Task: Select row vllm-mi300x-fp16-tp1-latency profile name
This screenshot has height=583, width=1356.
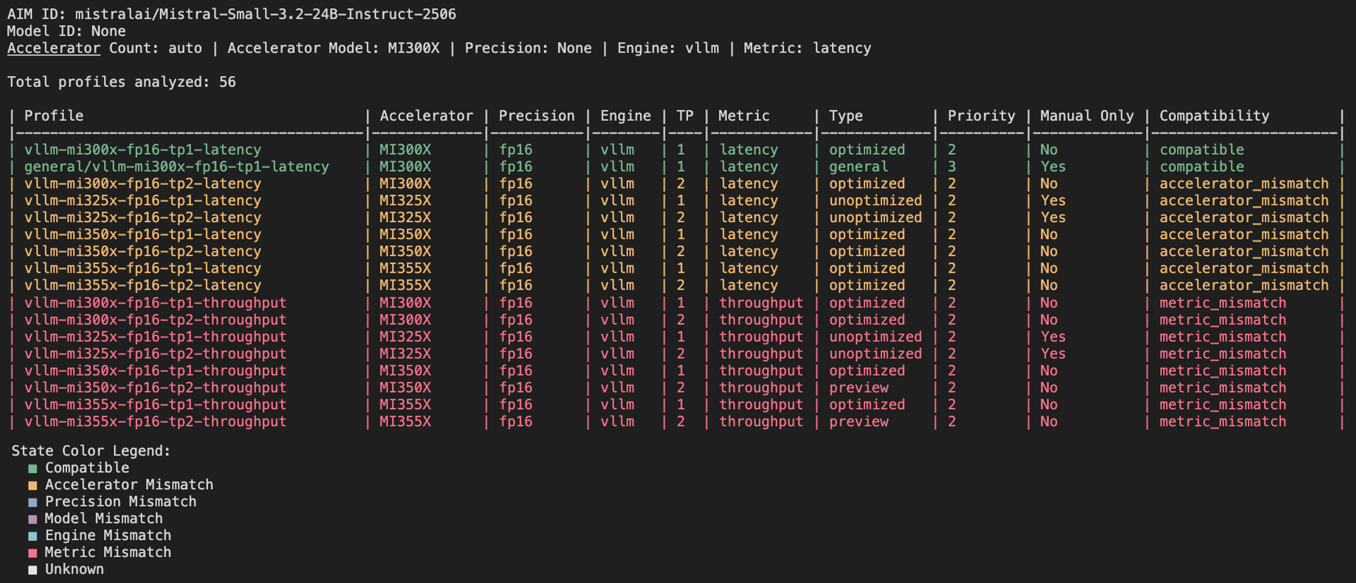Action: pyautogui.click(x=142, y=150)
